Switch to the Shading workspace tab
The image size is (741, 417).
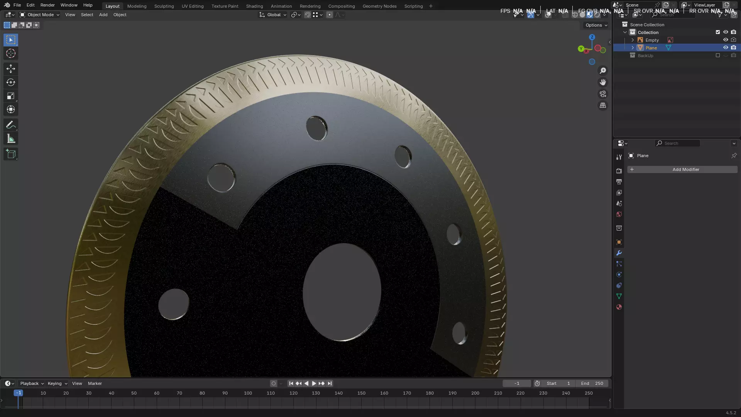(x=254, y=6)
